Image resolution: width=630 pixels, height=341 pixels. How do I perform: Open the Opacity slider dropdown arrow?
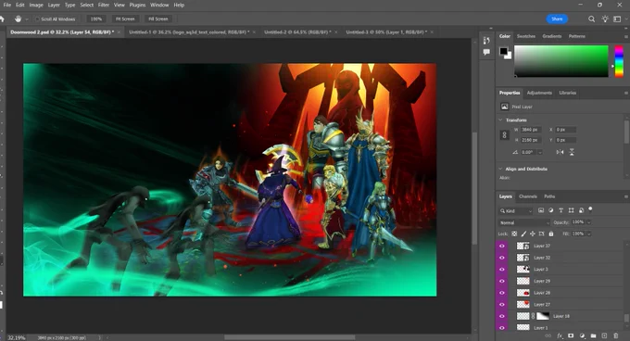(x=588, y=222)
